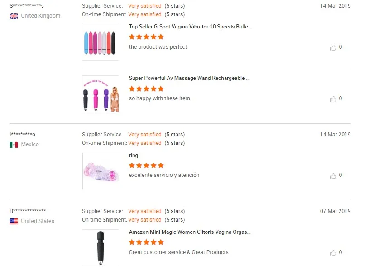The height and width of the screenshot is (274, 374).
Task: Like the "Great customer service" review
Action: [x=333, y=253]
